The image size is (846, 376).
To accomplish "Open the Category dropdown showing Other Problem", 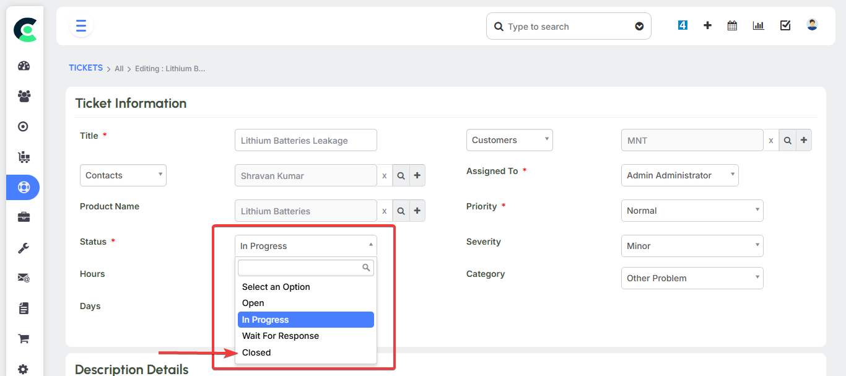I will pos(691,278).
